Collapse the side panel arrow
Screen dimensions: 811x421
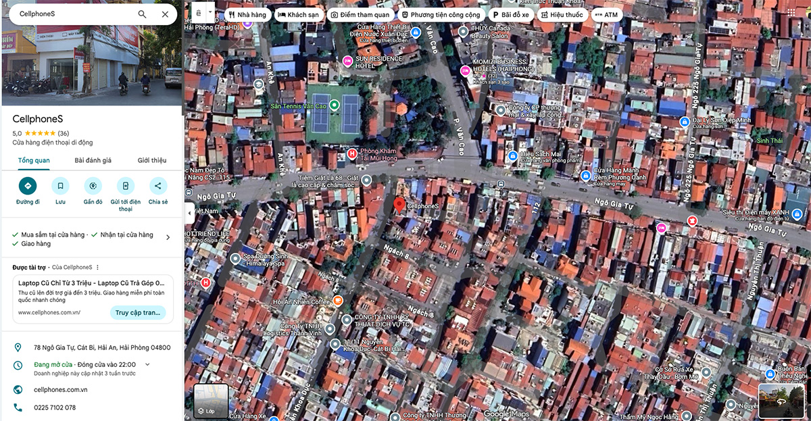coord(189,212)
